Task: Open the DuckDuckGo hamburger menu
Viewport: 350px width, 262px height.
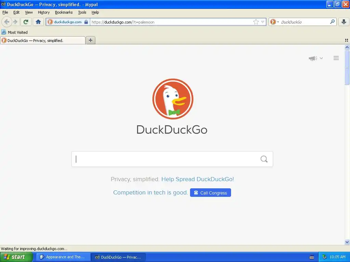Action: tap(336, 58)
